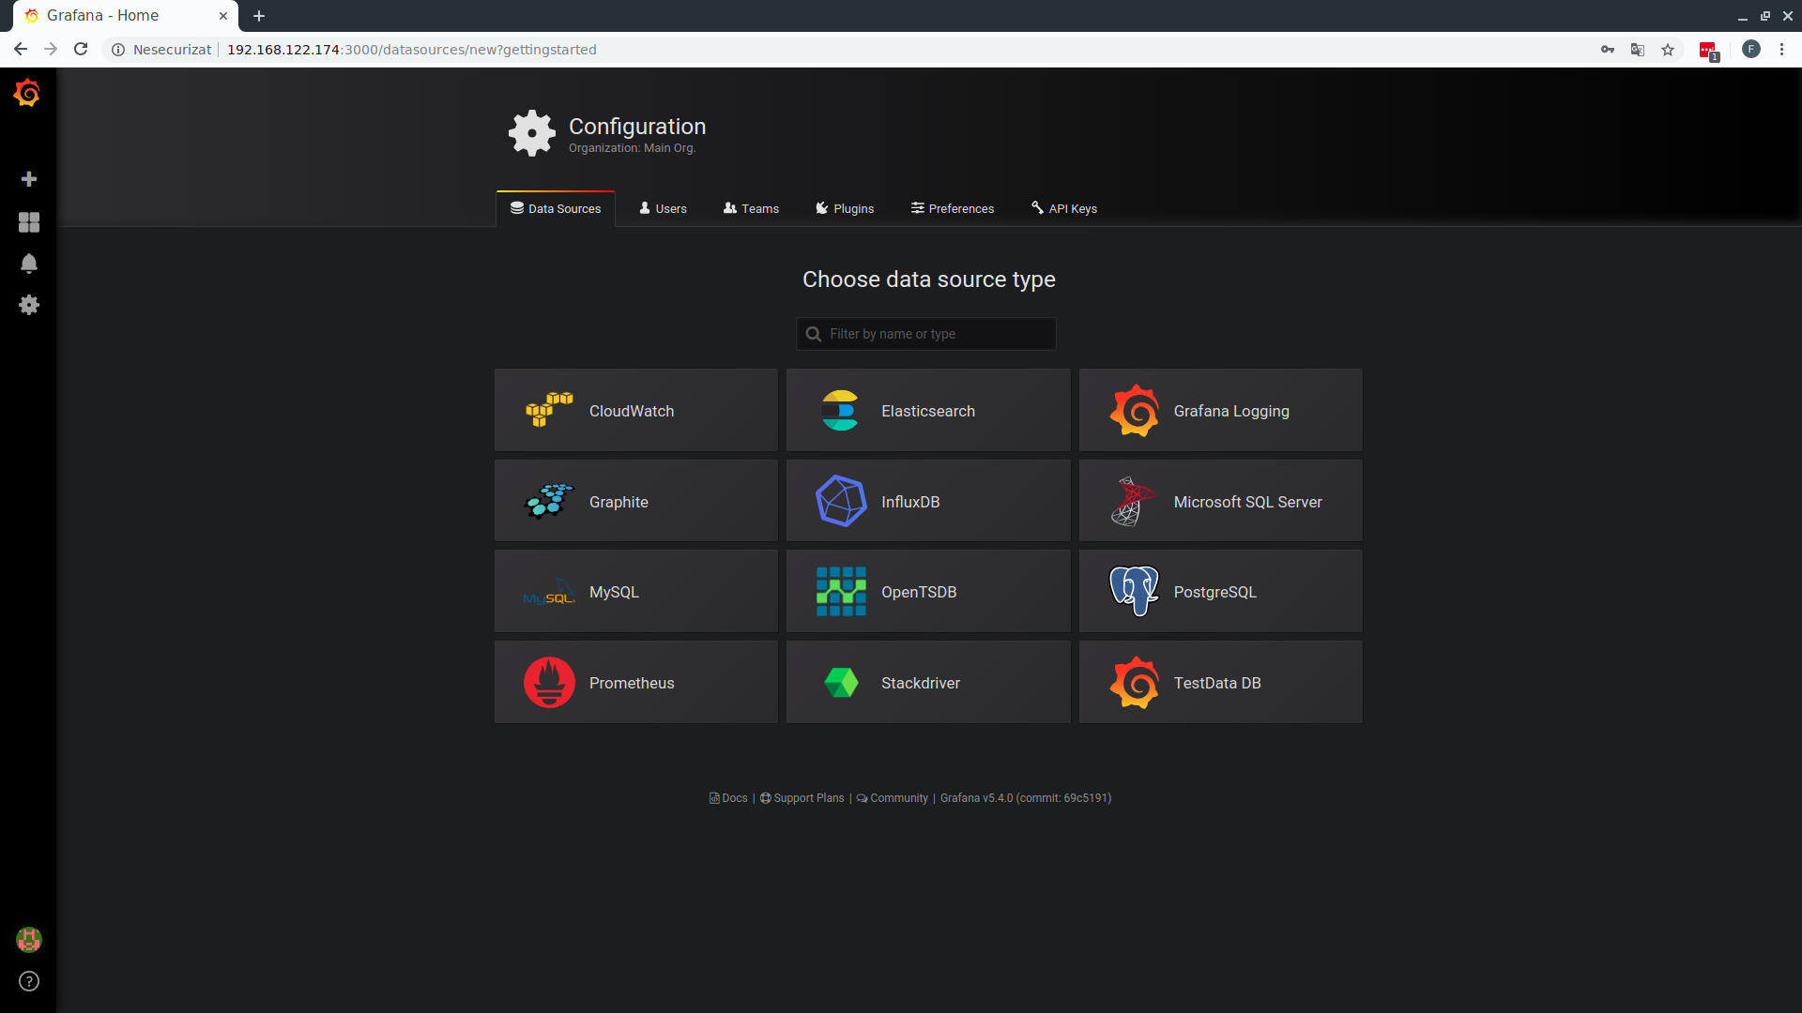Click the PostgreSQL elephant icon

[1134, 592]
